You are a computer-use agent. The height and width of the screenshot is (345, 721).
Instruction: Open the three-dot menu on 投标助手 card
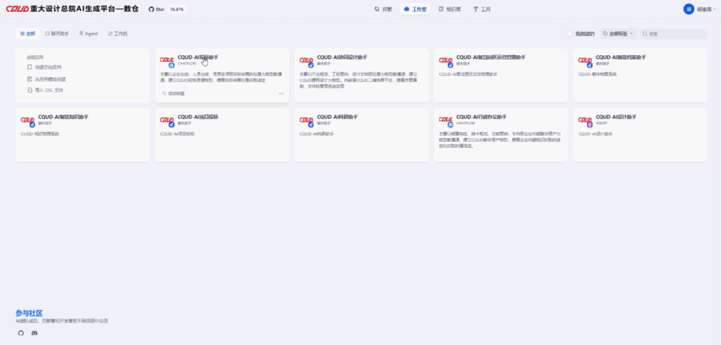pyautogui.click(x=281, y=94)
